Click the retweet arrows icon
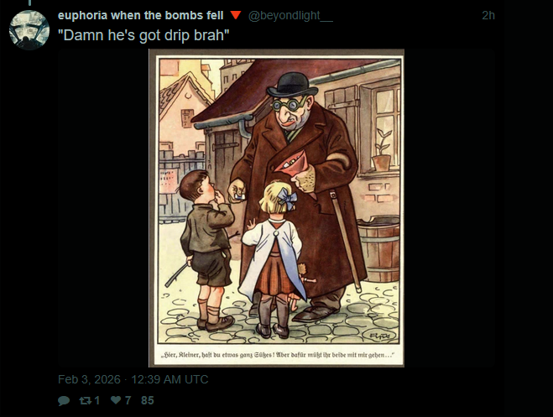The width and height of the screenshot is (553, 417). pos(85,400)
